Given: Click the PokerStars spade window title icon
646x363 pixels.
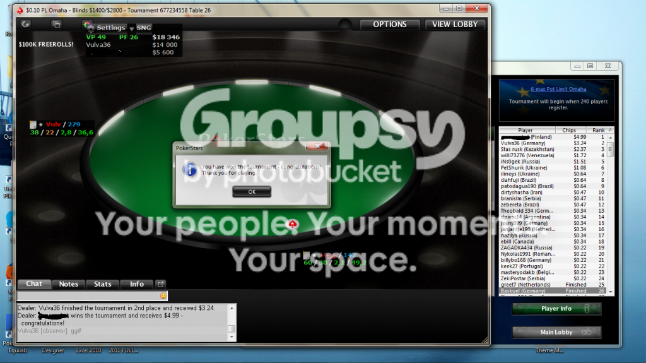Looking at the screenshot, I should click(20, 10).
